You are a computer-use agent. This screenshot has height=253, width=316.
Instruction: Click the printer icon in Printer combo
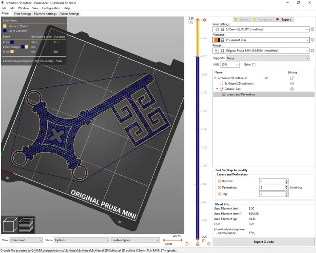coord(217,51)
